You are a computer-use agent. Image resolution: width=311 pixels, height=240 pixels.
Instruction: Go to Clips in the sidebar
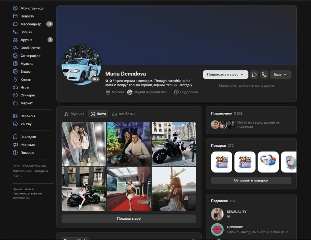pyautogui.click(x=26, y=79)
